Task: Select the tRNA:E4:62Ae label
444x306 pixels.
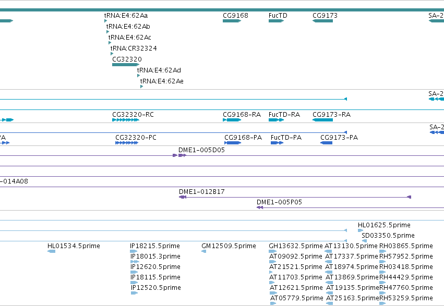Action: tap(162, 81)
